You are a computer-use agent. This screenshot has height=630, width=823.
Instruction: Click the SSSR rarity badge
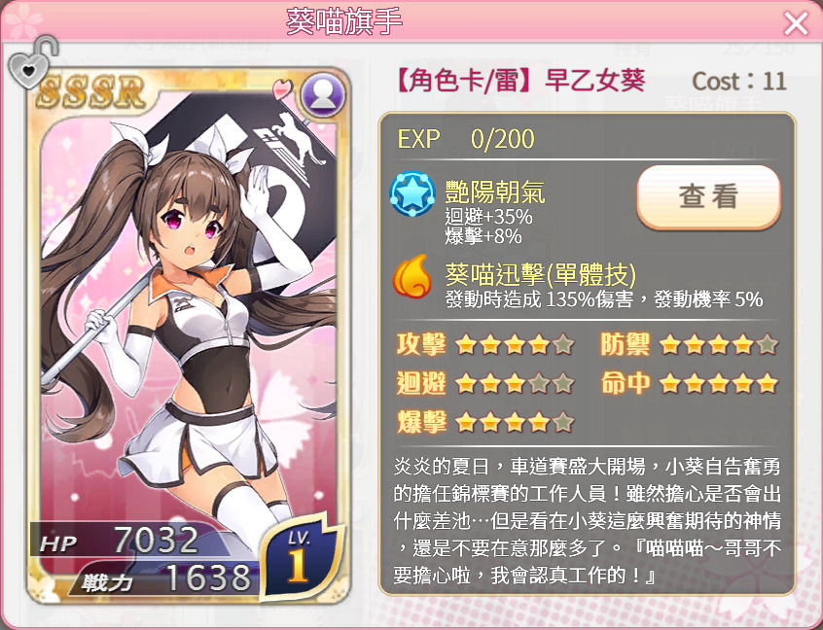point(90,91)
